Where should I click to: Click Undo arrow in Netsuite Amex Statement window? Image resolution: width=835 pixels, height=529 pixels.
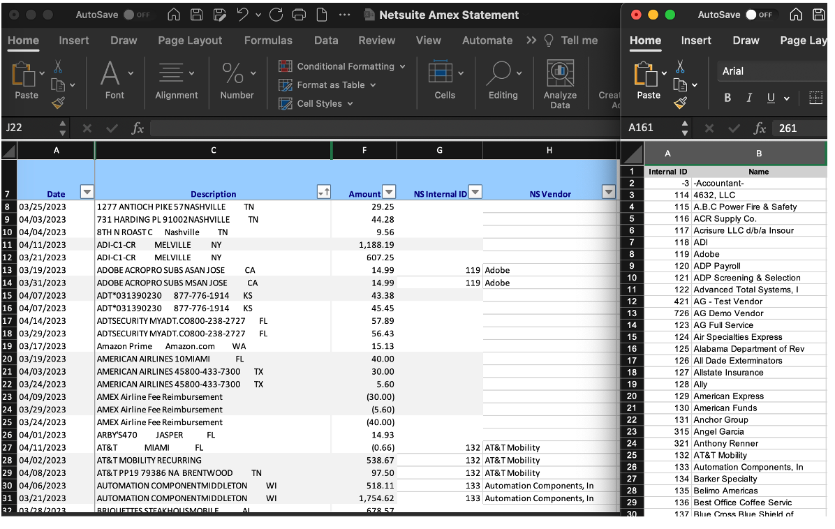(242, 15)
